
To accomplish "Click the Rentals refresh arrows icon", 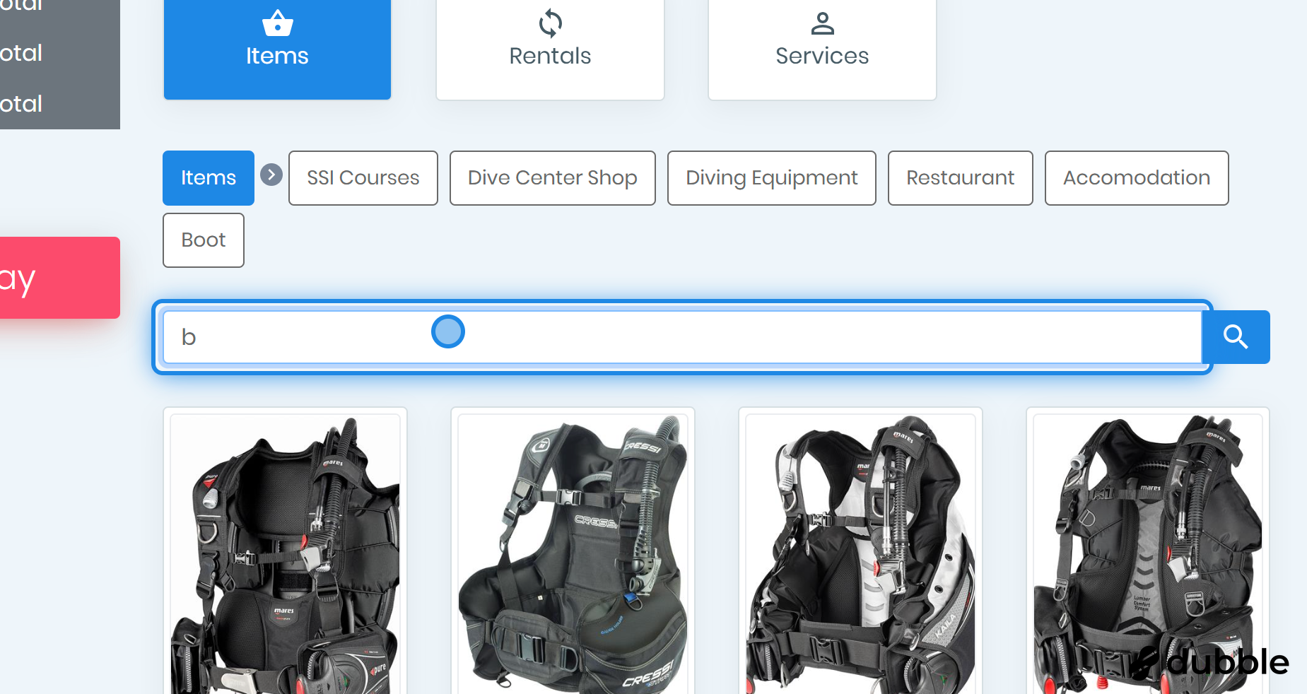I will click(550, 23).
